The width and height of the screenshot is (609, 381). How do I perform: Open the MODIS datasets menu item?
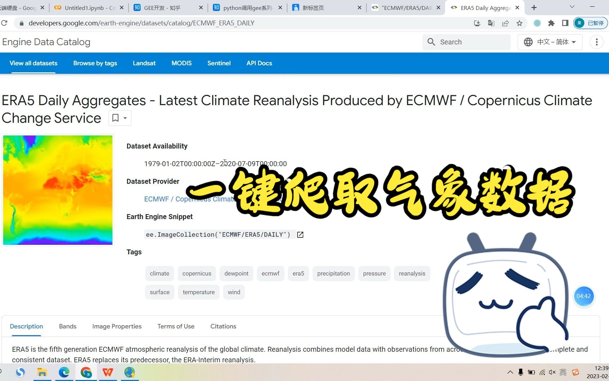pos(182,63)
